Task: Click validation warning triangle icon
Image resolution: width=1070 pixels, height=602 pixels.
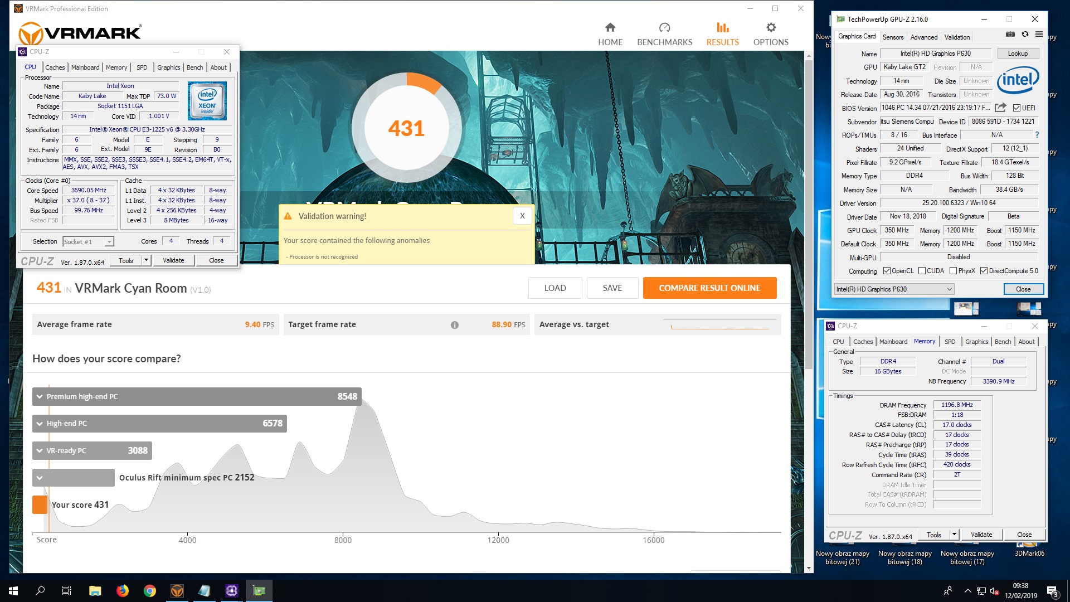Action: coord(288,216)
